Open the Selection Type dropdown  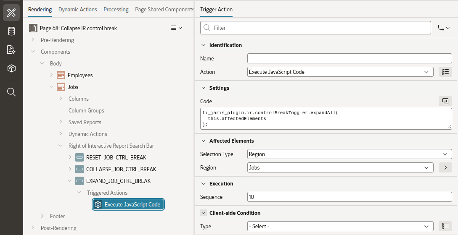(x=349, y=154)
